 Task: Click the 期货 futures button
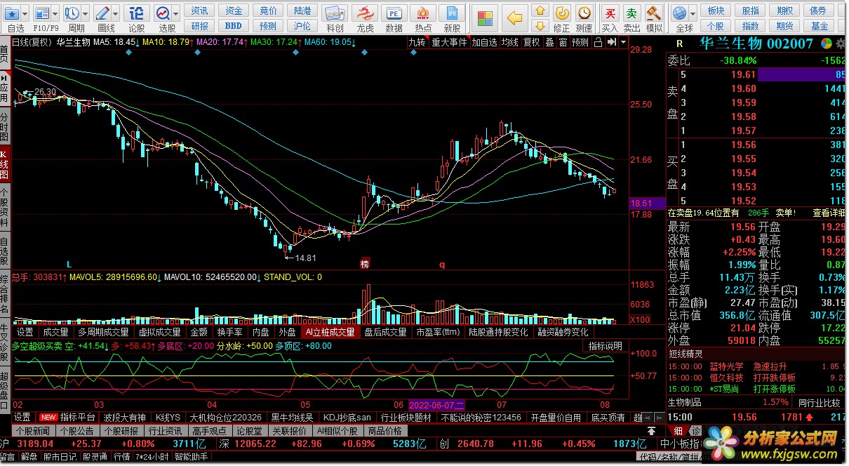click(x=785, y=26)
